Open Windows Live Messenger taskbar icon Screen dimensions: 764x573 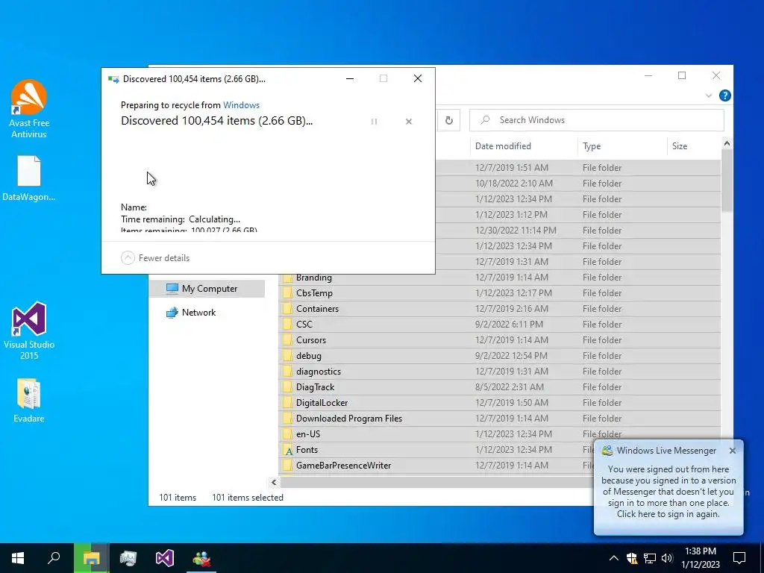[x=201, y=558]
